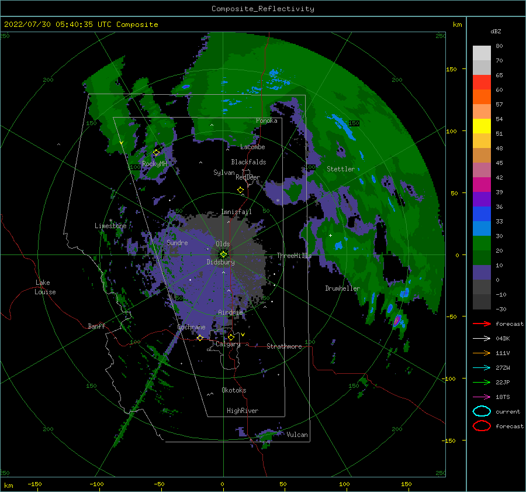Click the white 04DK arrow icon
Viewport: 526px width, 492px height.
coord(482,339)
